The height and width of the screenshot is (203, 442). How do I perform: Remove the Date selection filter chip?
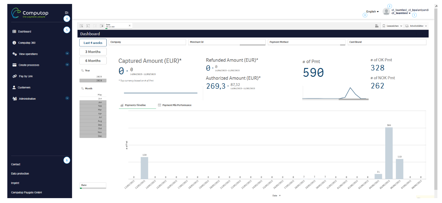pyautogui.click(x=129, y=26)
